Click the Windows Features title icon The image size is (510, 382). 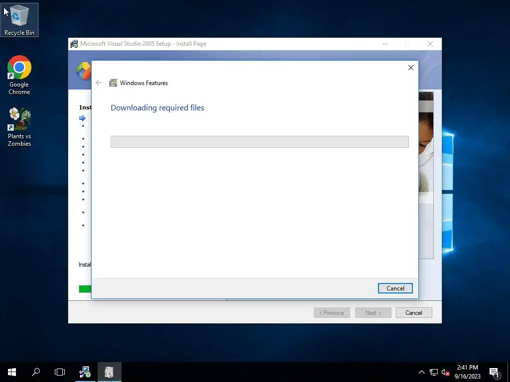[x=113, y=83]
